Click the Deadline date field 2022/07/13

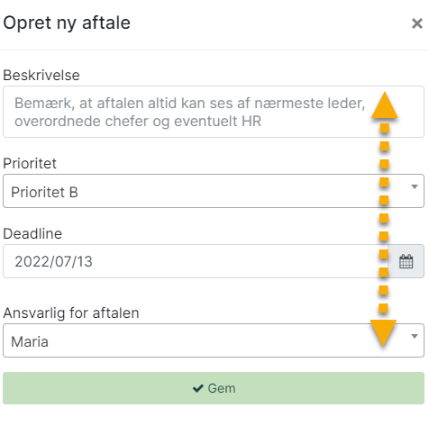tap(196, 261)
